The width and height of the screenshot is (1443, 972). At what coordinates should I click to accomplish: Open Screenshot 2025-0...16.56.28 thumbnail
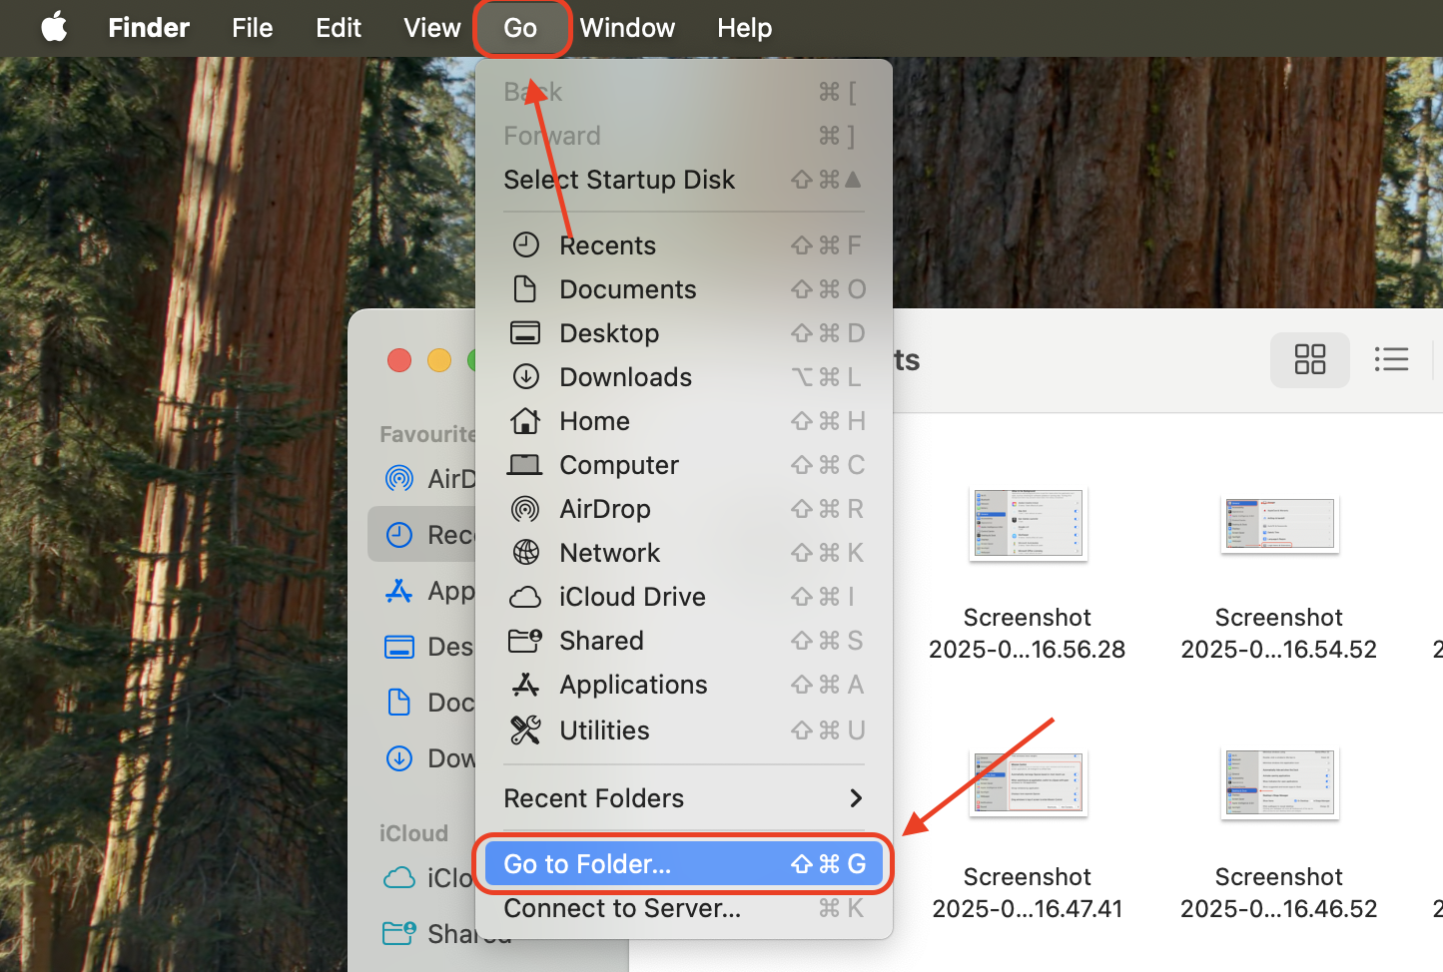click(x=1028, y=524)
